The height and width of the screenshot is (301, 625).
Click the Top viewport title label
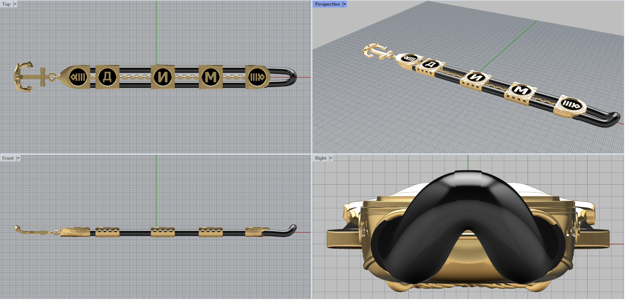[6, 4]
